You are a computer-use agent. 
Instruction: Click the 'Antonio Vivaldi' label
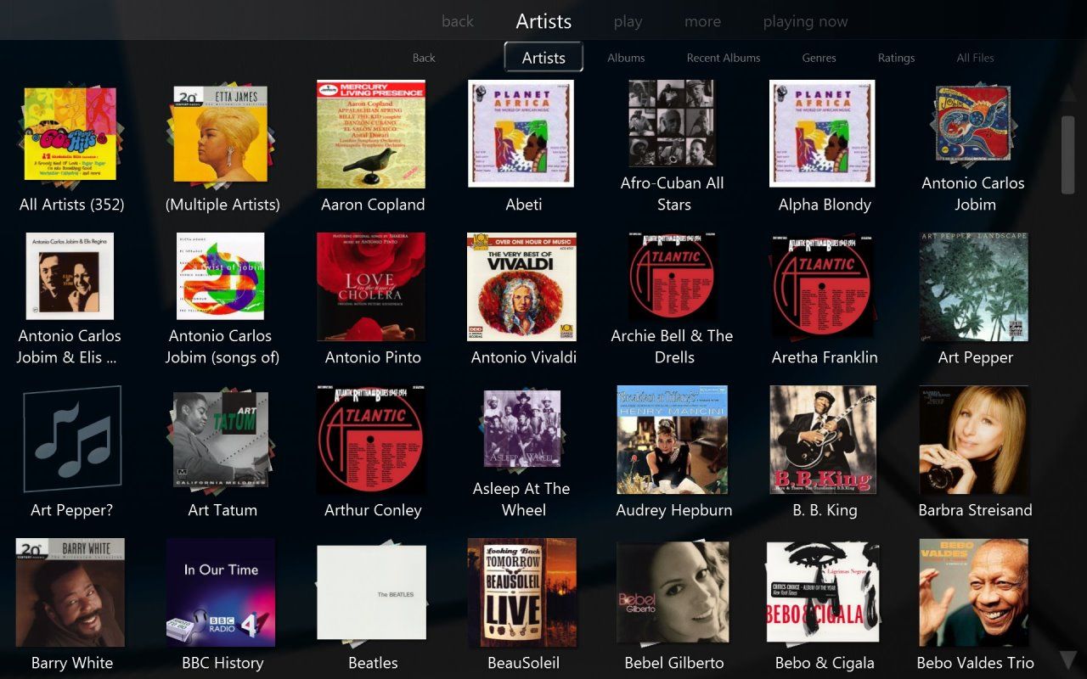(524, 357)
